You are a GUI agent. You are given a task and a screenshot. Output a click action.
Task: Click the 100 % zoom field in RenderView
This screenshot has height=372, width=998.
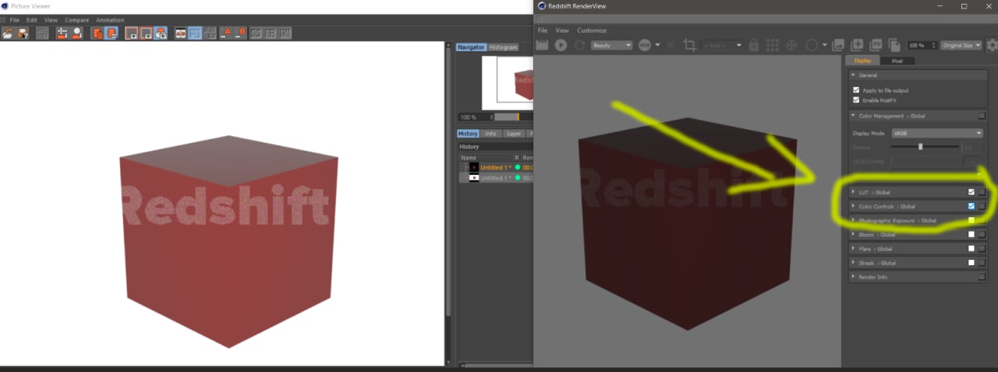point(921,45)
